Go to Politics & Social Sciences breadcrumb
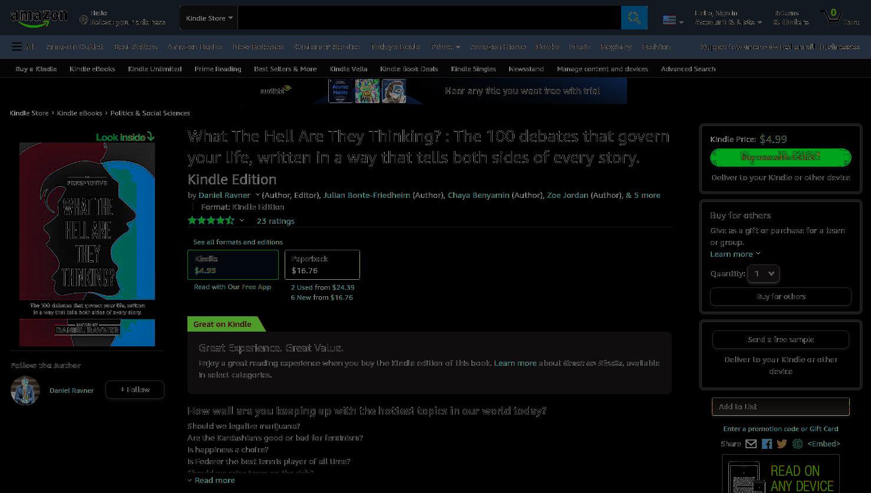 click(150, 113)
